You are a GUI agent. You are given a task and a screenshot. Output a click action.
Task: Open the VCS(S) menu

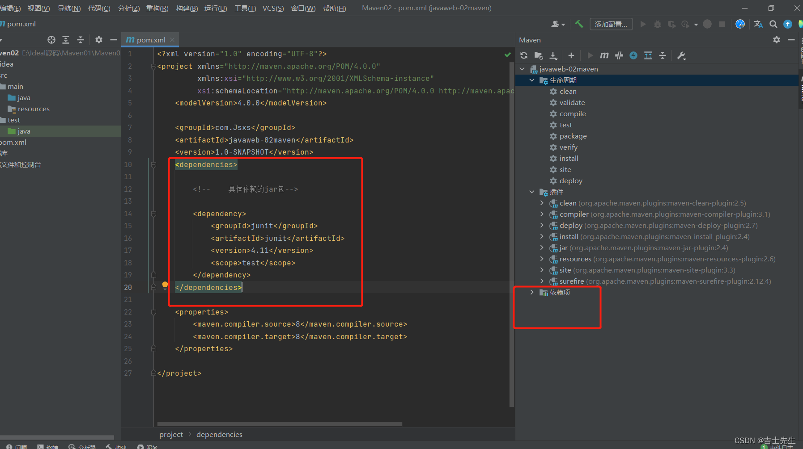[273, 8]
